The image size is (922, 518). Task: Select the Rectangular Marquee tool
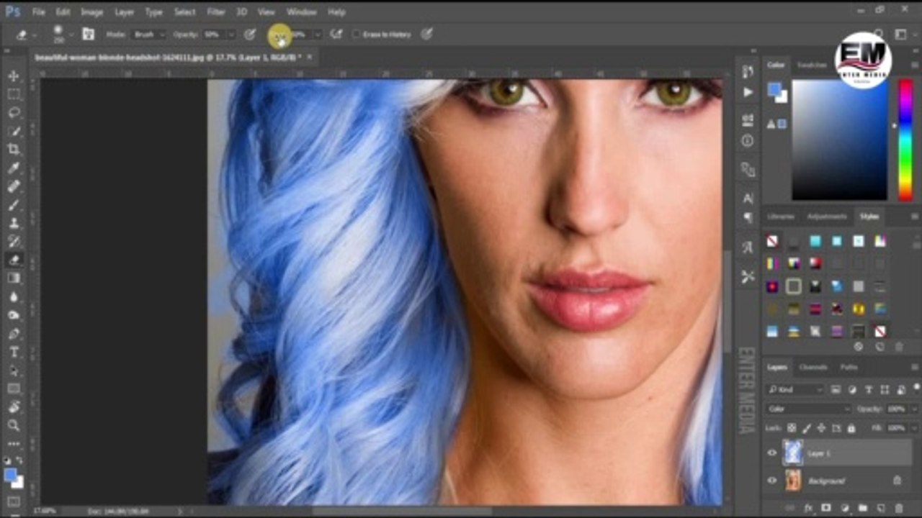coord(14,94)
